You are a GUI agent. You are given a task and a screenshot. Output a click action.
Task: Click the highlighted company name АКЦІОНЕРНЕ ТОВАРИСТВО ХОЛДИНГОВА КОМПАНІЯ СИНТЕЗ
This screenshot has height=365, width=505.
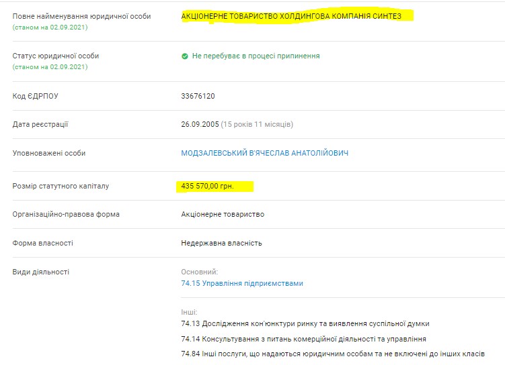296,16
